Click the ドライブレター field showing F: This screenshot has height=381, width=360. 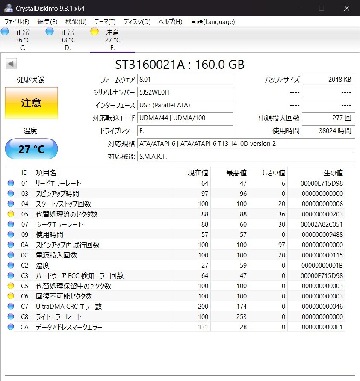185,131
